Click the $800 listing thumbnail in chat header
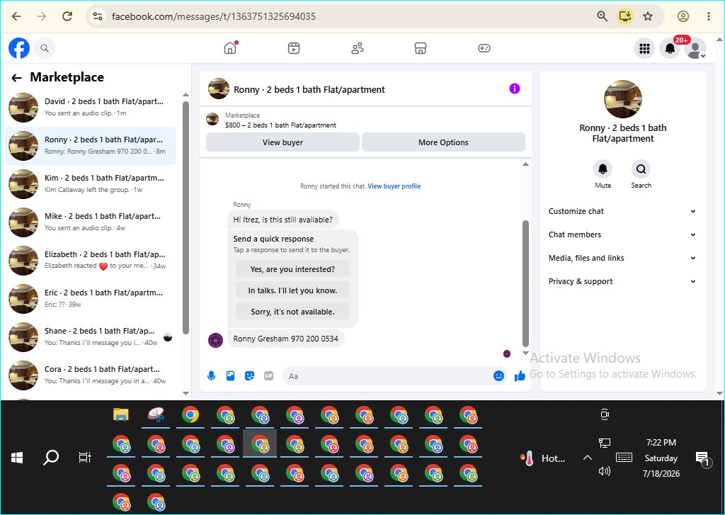Viewport: 725px width, 515px height. 212,120
